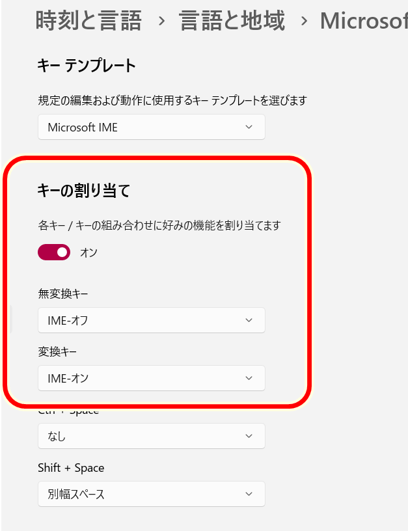Click the Shift + Space field label
Screen dimensions: 408x531
pos(71,468)
